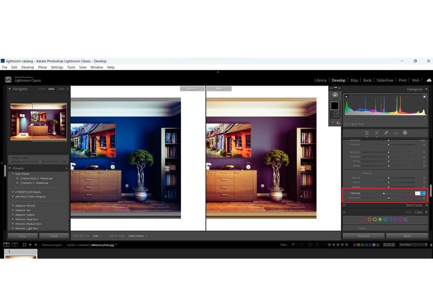The height and width of the screenshot is (289, 433).
Task: Select the Cinematic 1 - PresetLove preset
Action: (34, 183)
